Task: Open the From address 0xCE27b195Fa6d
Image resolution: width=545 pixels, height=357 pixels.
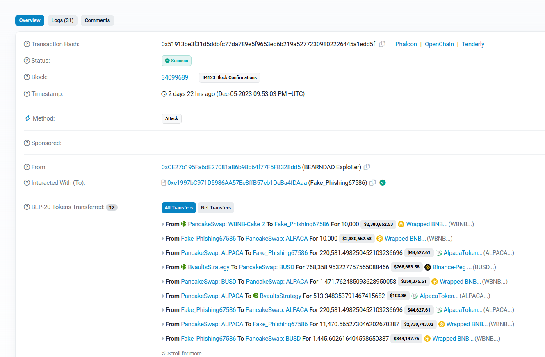Action: coord(231,167)
